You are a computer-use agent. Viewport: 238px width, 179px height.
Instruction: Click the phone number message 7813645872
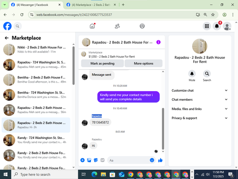100,122
